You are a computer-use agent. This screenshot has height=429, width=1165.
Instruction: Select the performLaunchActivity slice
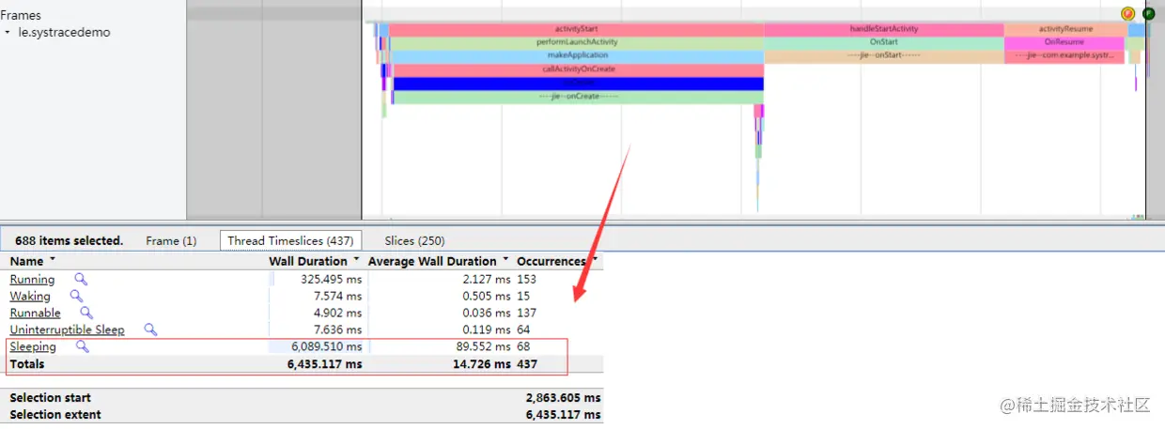coord(576,42)
